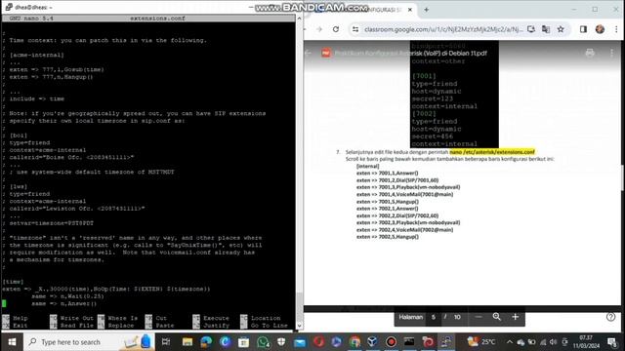Open Microsoft Edge from the taskbar
The height and width of the screenshot is (351, 625).
point(206,342)
